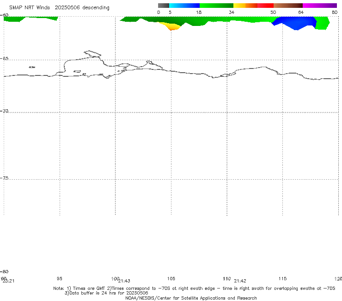The image size is (342, 301).
Task: Click the '34' label under the color bar
Action: coord(232,12)
